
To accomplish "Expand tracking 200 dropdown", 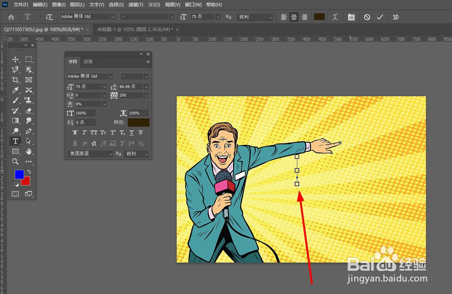I will point(146,95).
